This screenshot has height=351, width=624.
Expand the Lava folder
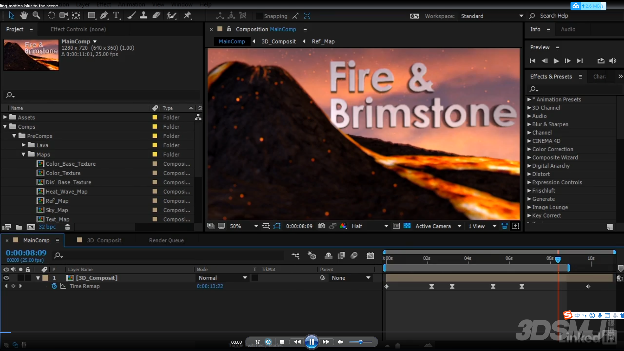click(x=23, y=145)
